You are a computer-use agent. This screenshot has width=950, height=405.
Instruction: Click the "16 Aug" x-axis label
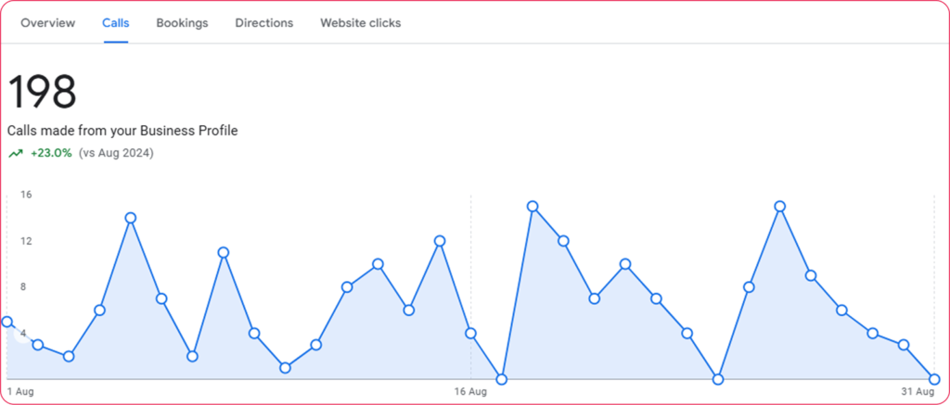(x=470, y=392)
